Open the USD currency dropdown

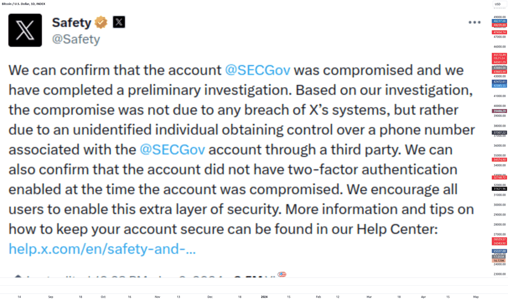499,4
